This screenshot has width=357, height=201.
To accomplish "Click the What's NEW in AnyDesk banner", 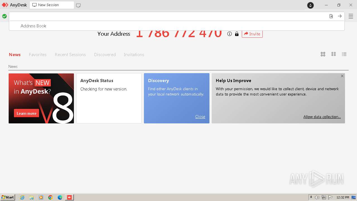I will [x=41, y=98].
